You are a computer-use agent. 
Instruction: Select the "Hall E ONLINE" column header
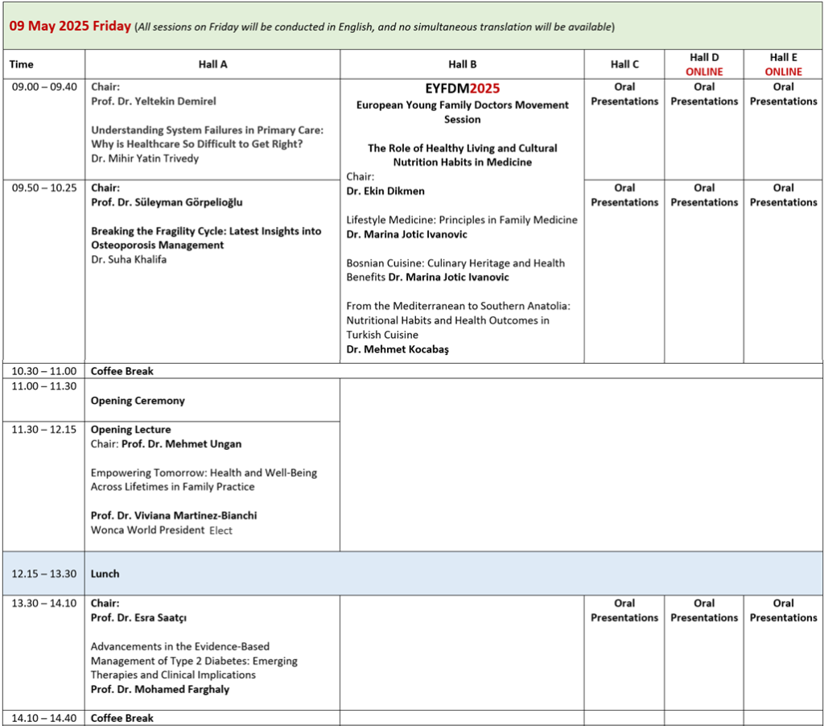point(783,64)
